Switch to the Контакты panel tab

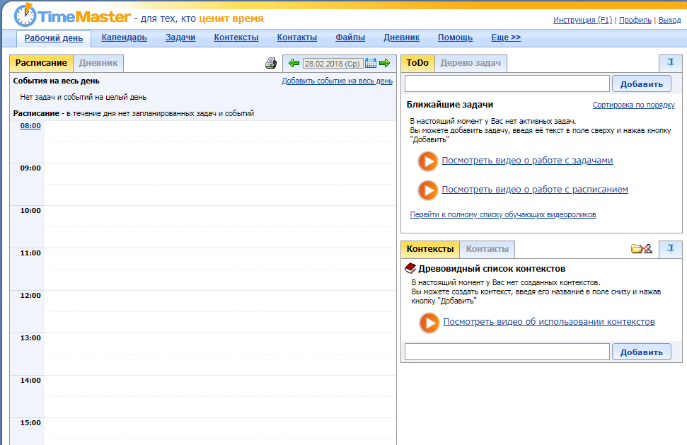click(x=487, y=249)
